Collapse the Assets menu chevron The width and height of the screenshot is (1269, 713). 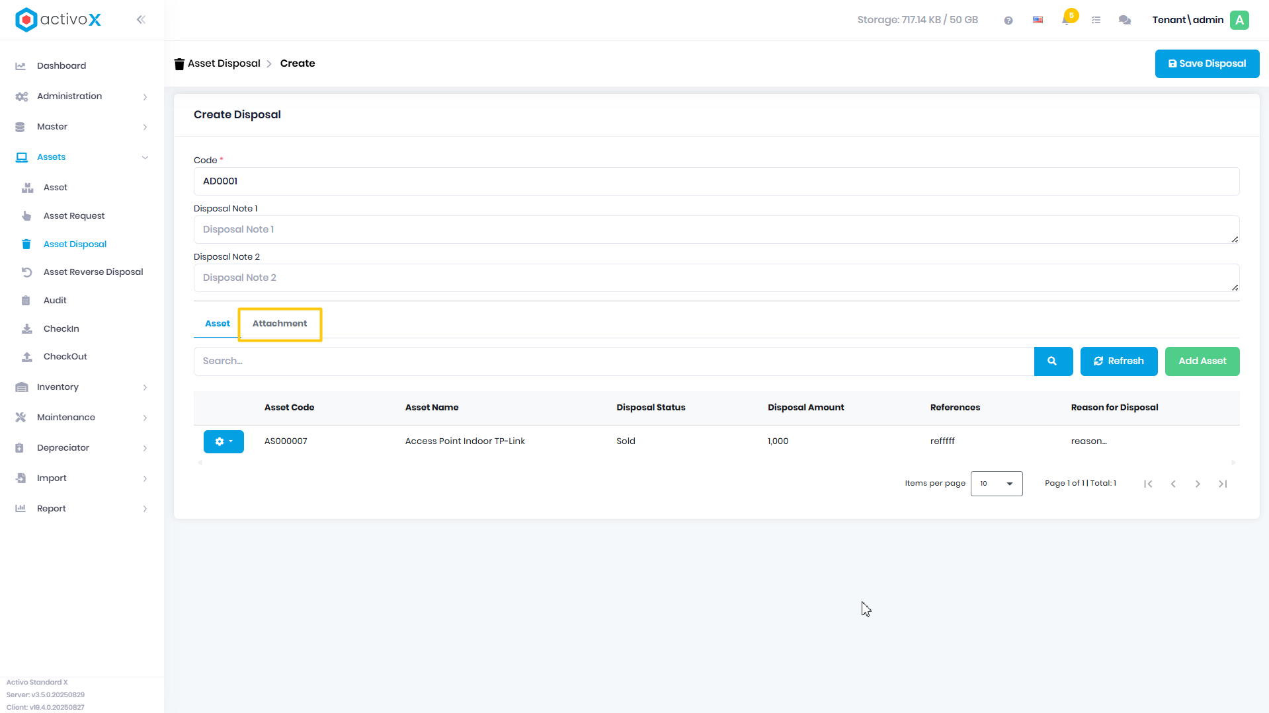pos(145,157)
